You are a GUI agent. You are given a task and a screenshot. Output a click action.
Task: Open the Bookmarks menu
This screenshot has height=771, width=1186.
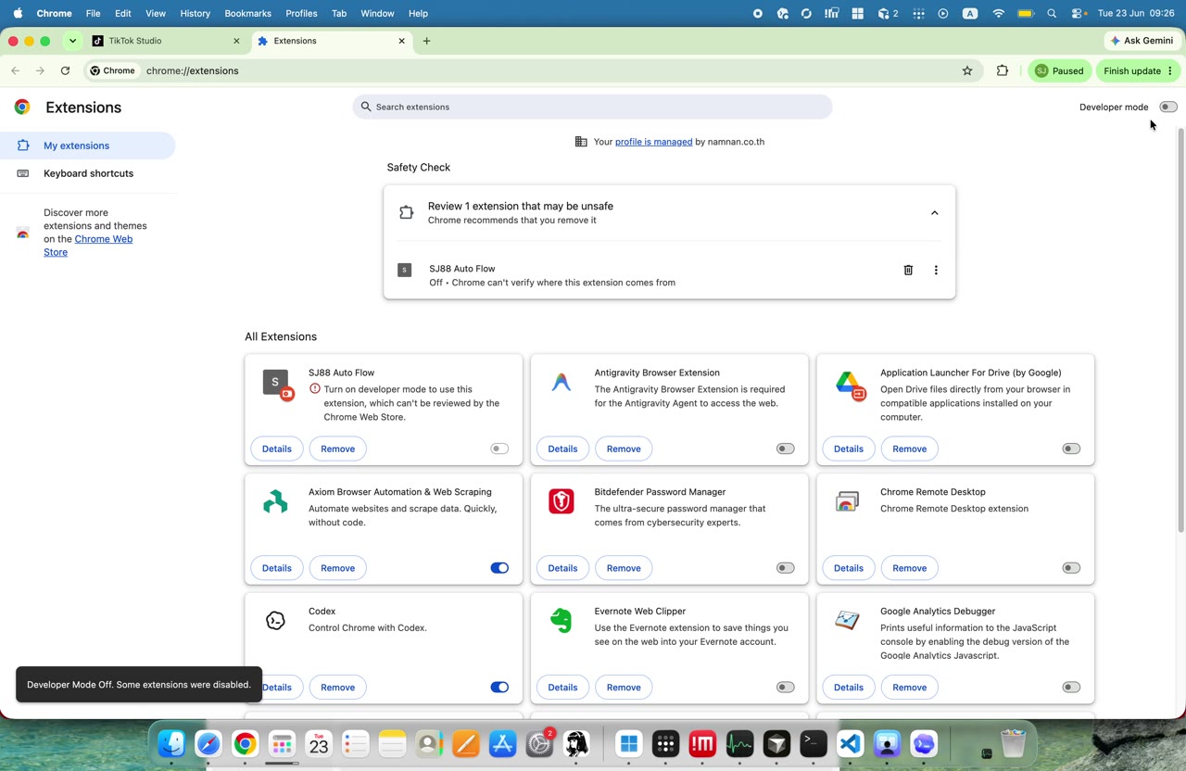247,14
